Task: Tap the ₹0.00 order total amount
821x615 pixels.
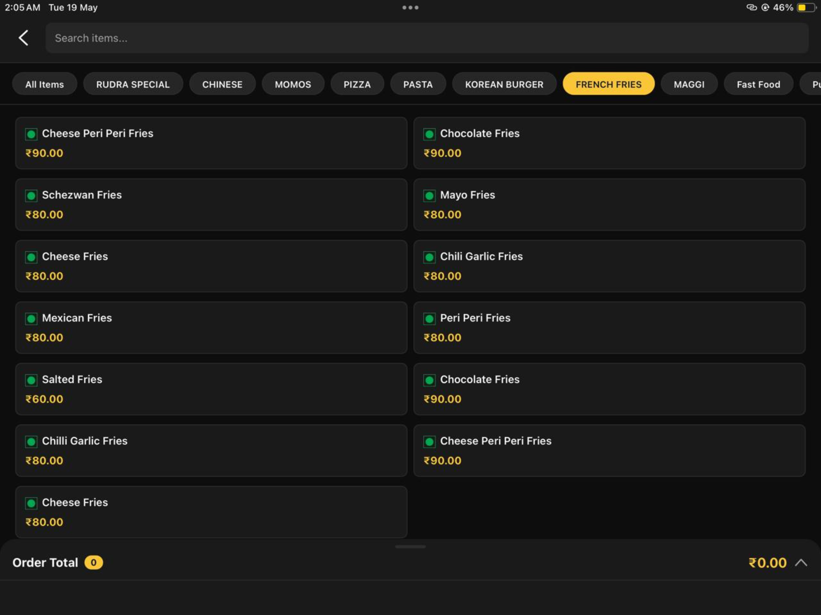Action: point(768,563)
